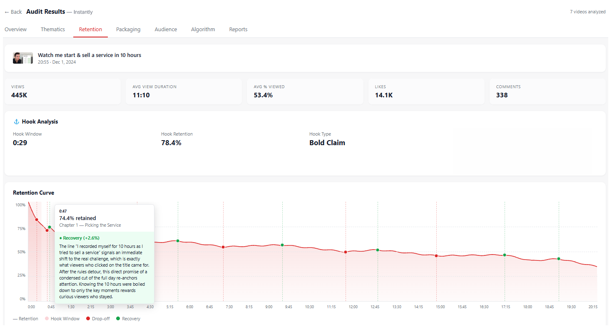The image size is (612, 334).
Task: Click the anchor icon in Hook Analysis
Action: 17,122
